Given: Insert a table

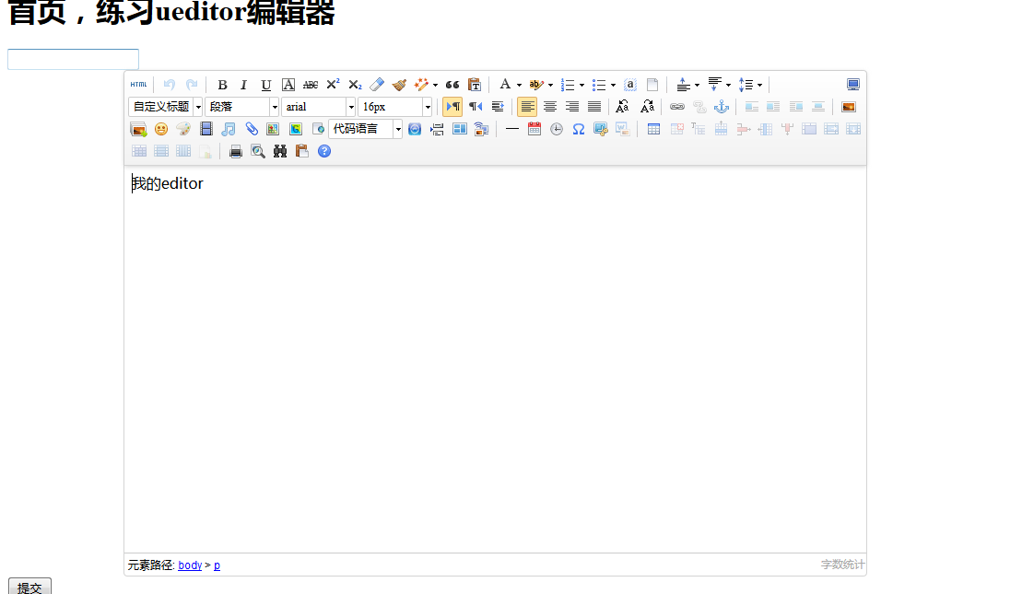Looking at the screenshot, I should 653,129.
